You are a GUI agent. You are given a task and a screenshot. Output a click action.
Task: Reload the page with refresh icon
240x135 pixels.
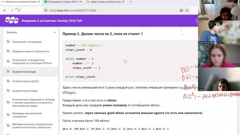(x=19, y=10)
